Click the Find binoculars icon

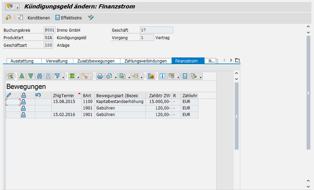pos(40,76)
